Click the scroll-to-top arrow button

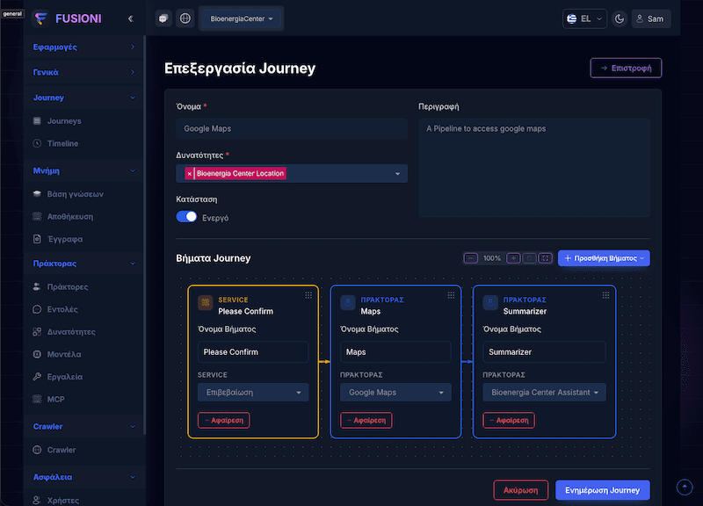pyautogui.click(x=685, y=487)
